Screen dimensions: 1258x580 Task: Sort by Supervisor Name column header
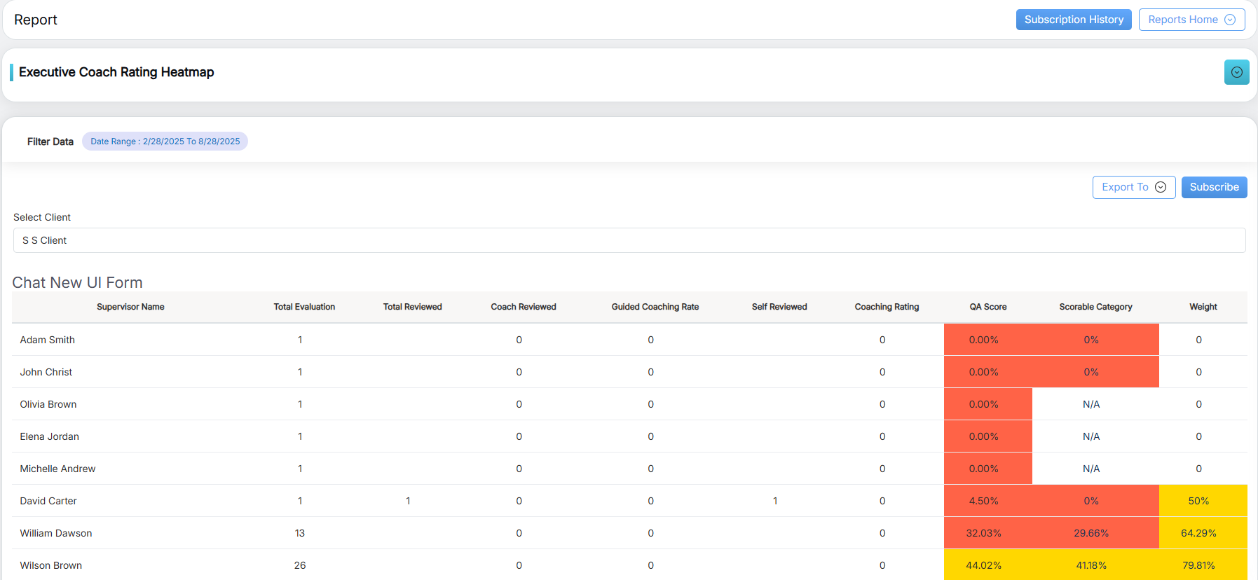point(130,307)
